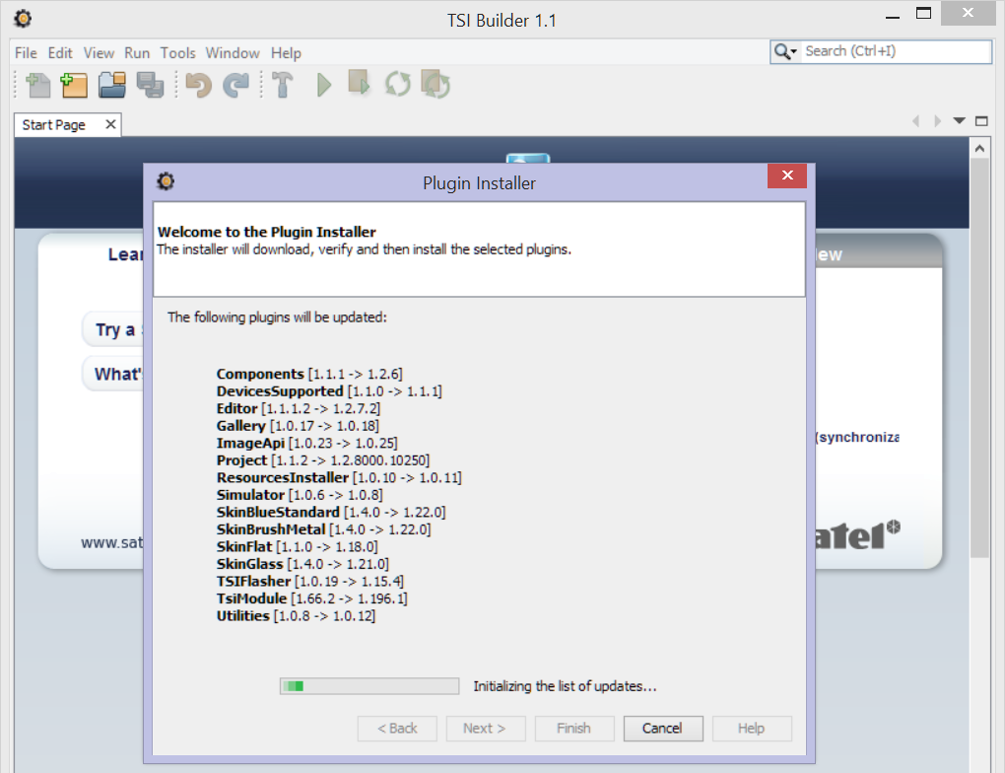The image size is (1005, 773).
Task: Click the Cancel button in Plugin Installer
Action: (x=663, y=729)
